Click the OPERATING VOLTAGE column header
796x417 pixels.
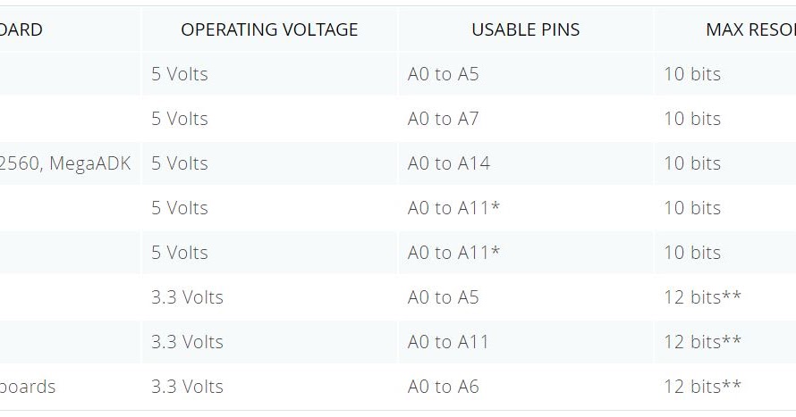click(269, 29)
